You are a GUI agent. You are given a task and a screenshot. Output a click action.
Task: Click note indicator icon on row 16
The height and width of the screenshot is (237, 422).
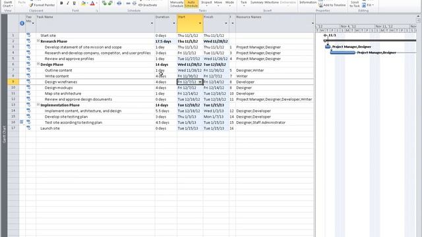pos(22,122)
